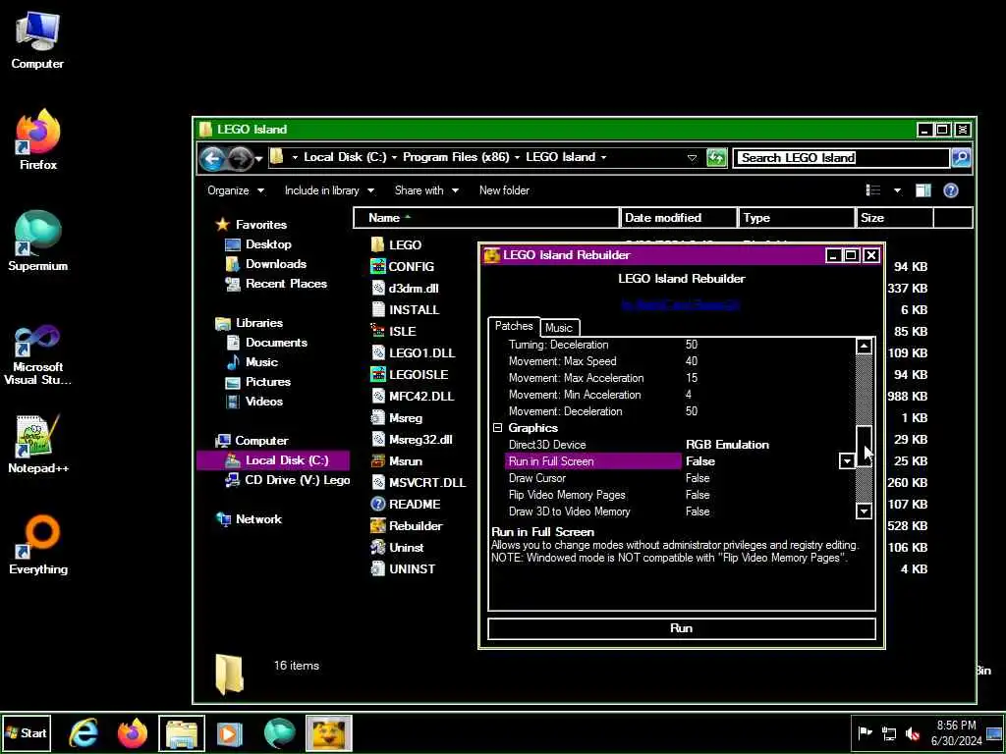Collapse the Graphics section in Rebuilder
Viewport: 1006px width, 754px height.
[497, 428]
